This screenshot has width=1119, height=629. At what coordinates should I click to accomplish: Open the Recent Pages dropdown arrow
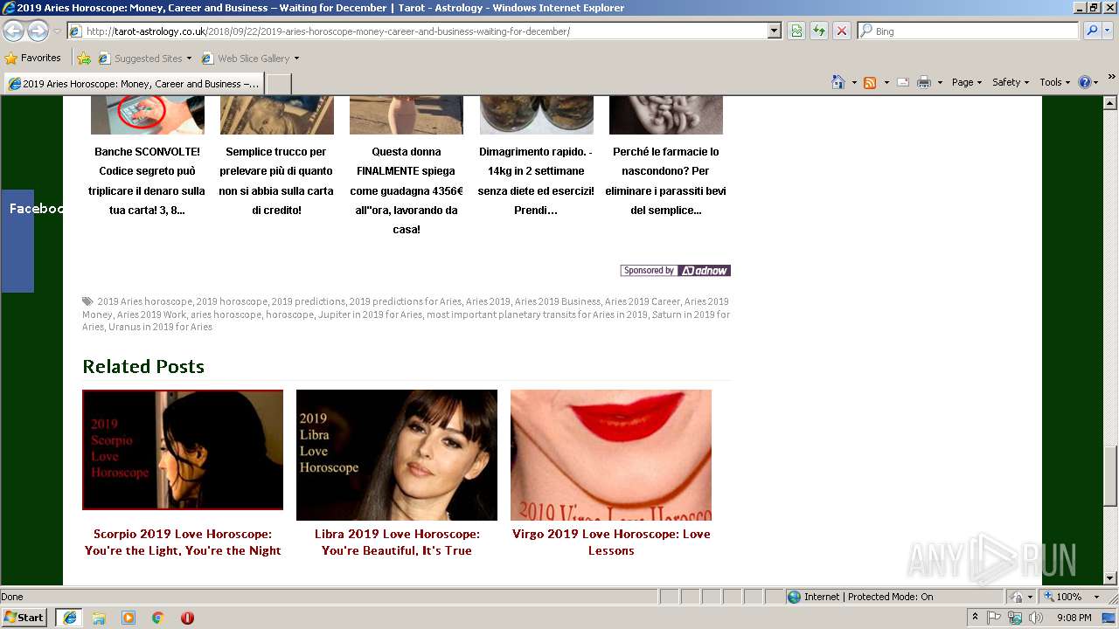pyautogui.click(x=58, y=31)
